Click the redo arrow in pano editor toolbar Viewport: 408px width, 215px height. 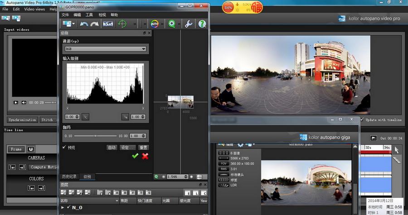[x=94, y=24]
